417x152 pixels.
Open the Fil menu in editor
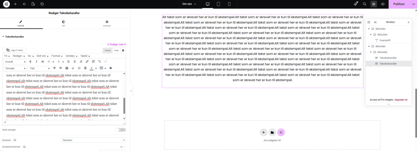pos(7,56)
